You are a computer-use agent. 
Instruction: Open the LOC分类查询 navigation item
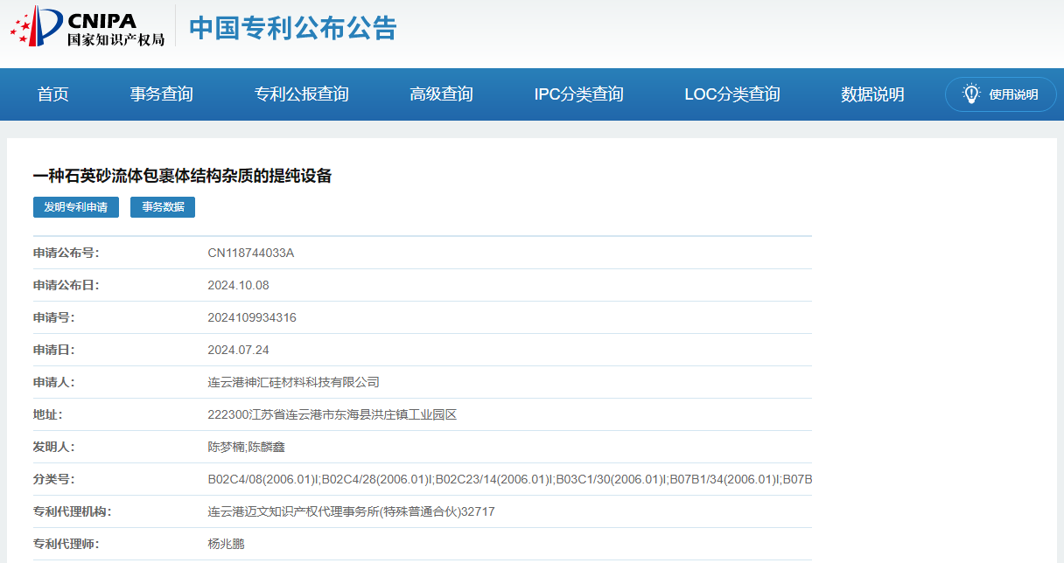coord(731,94)
